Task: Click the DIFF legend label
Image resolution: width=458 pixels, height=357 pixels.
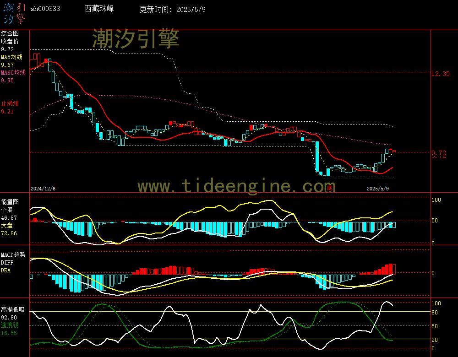Action: click(7, 262)
